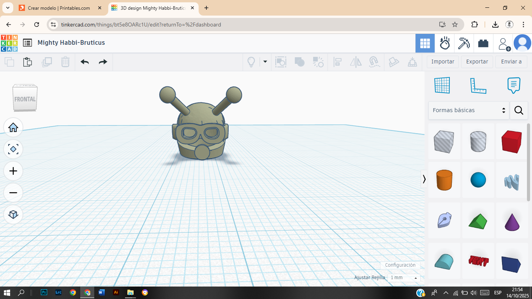Click the Paste toolbar icon

(27, 62)
